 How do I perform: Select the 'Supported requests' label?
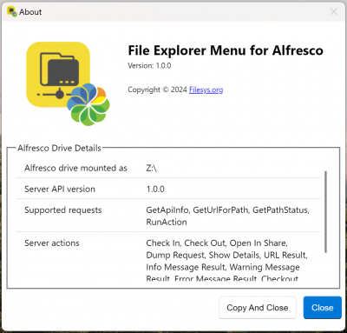coord(63,210)
